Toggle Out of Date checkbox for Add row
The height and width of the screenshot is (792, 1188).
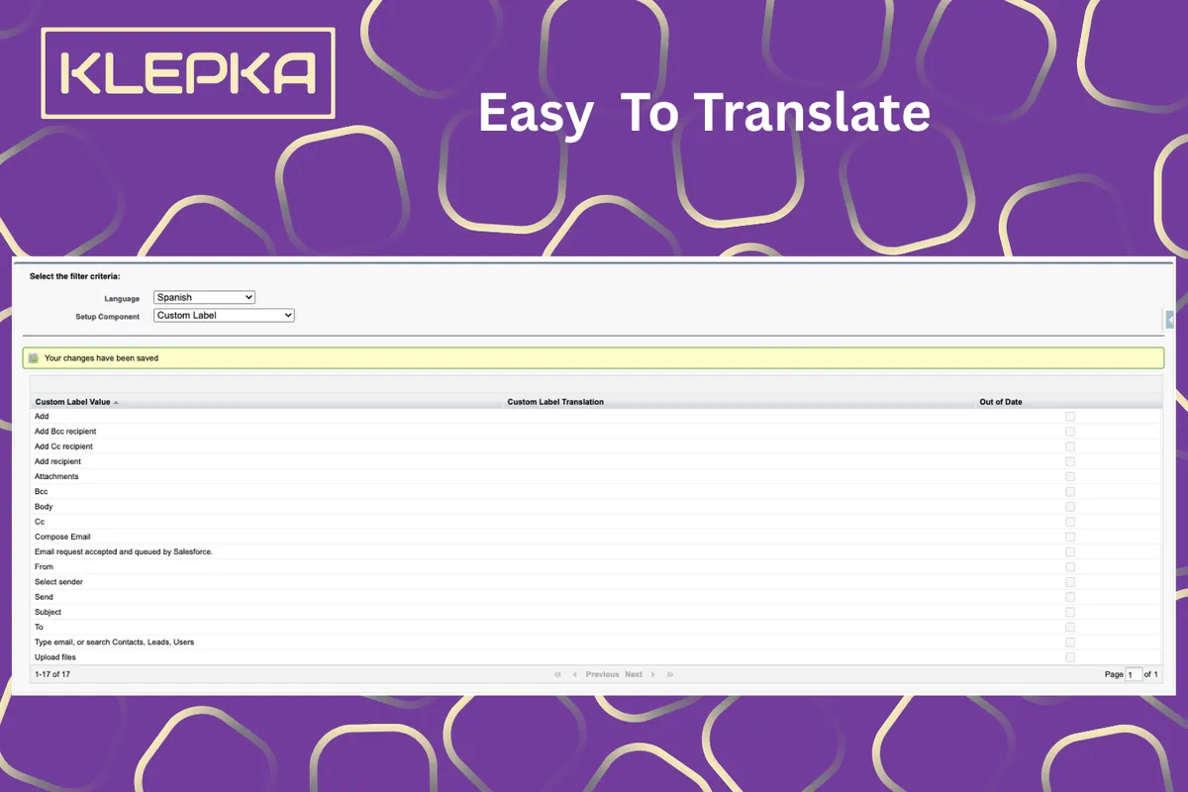1070,417
